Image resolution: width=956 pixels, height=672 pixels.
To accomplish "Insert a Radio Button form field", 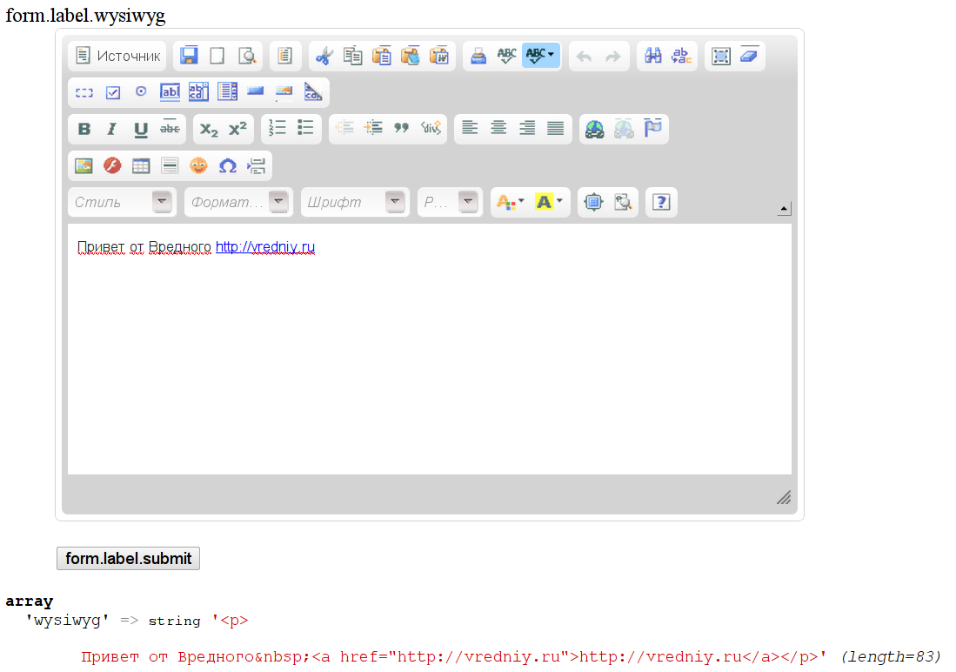I will click(141, 91).
